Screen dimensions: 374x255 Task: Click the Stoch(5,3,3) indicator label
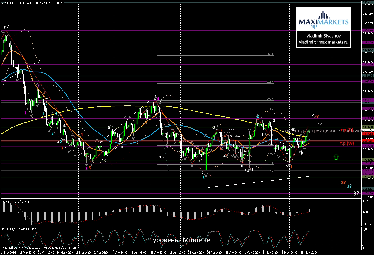11,229
